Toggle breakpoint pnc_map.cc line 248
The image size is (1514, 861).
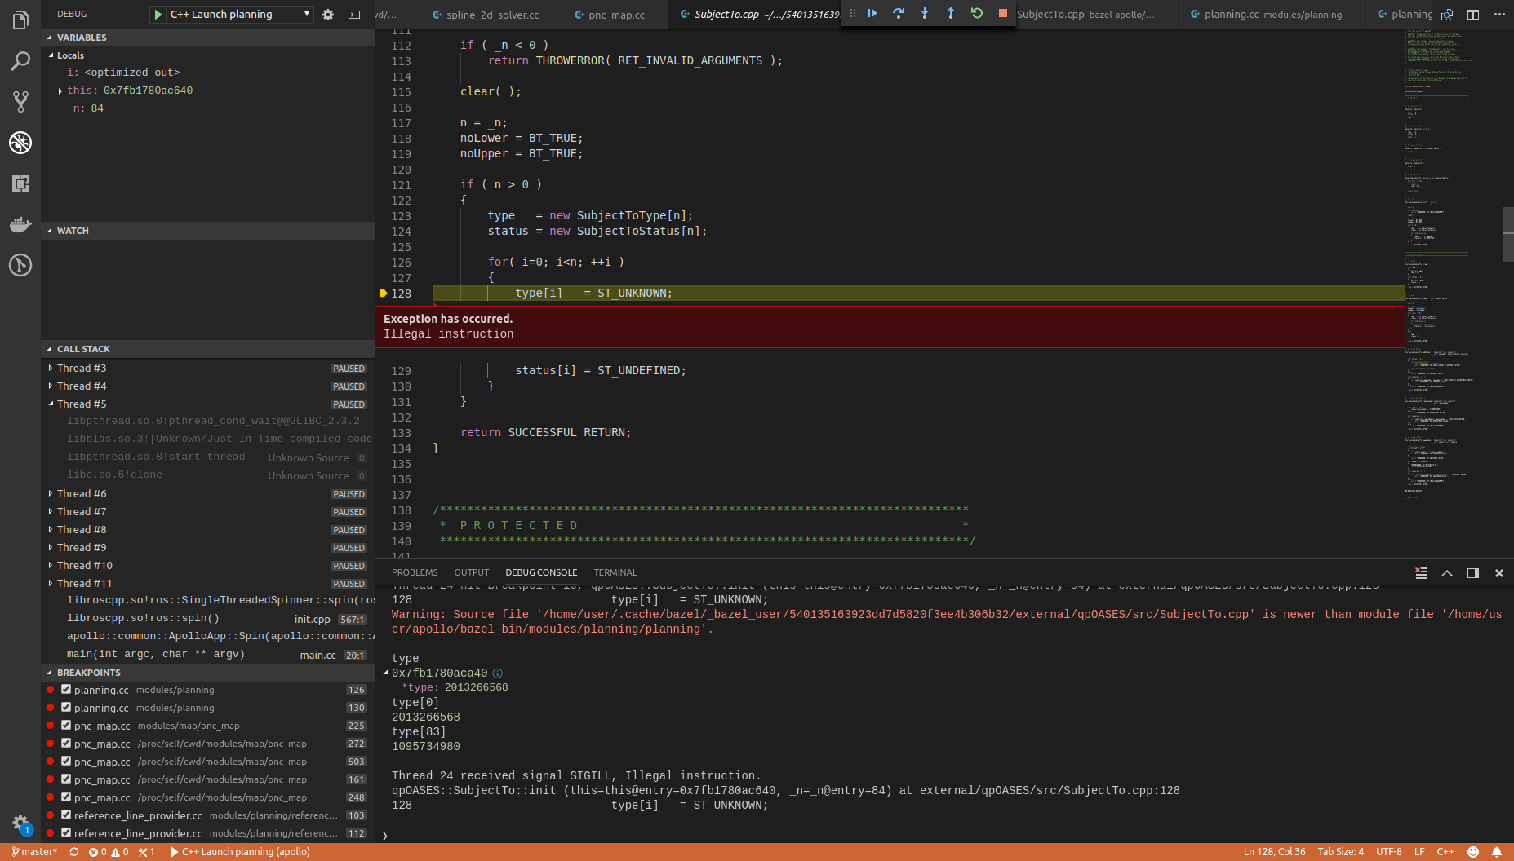(x=66, y=797)
